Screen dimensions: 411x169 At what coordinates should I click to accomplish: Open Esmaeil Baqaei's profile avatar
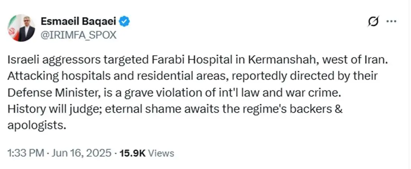(21, 28)
